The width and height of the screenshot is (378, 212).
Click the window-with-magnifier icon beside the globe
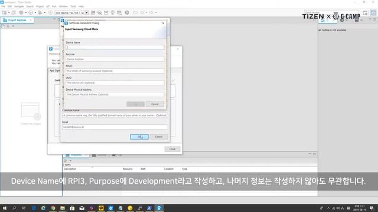119,12
